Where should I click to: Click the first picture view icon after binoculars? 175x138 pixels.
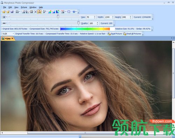click(x=23, y=12)
